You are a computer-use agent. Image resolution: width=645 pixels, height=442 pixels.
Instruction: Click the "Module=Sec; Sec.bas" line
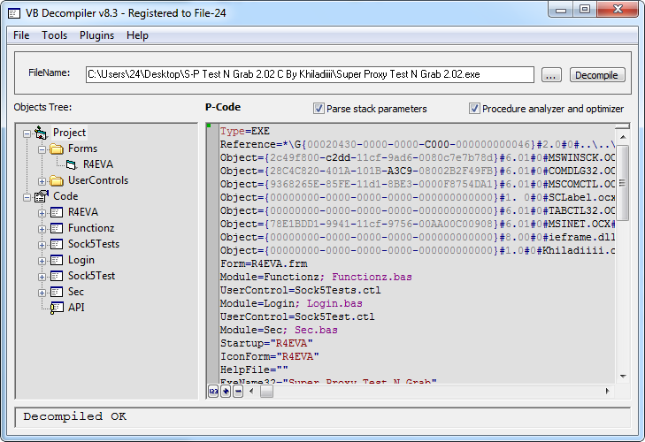tap(279, 330)
